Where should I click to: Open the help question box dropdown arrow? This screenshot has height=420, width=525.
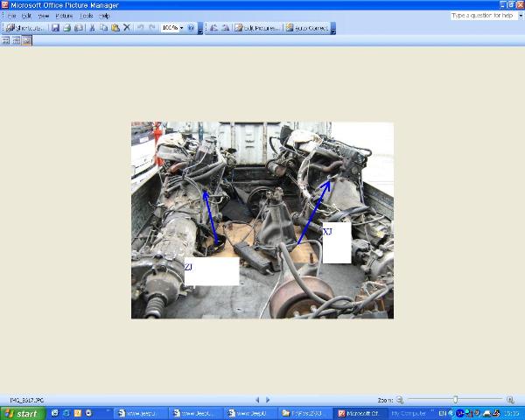pos(521,16)
